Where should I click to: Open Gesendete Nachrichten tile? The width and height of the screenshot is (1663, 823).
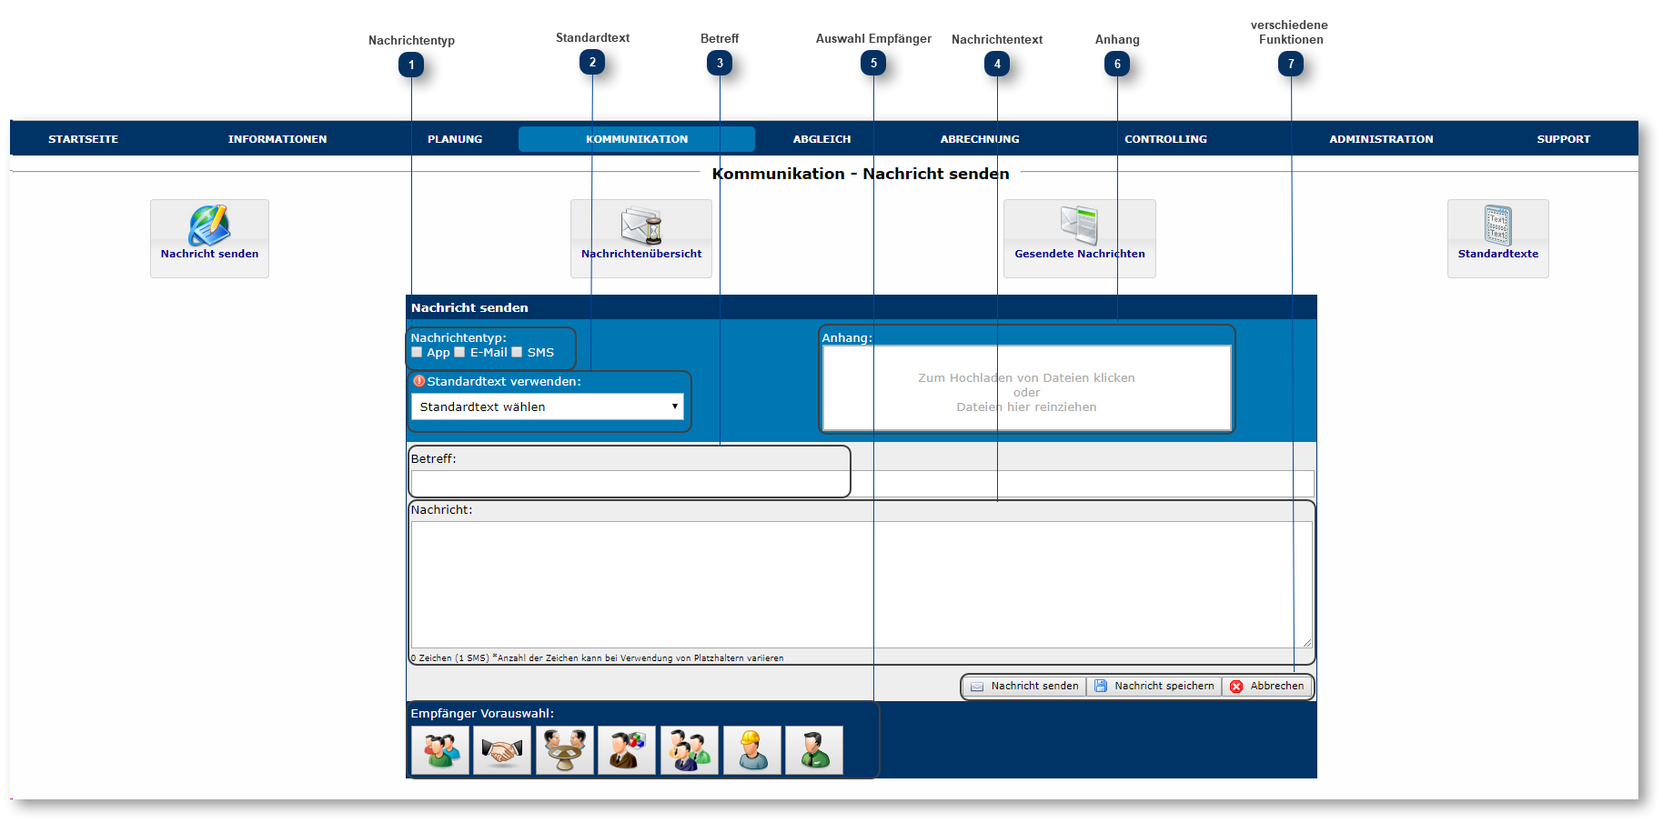pyautogui.click(x=1080, y=238)
